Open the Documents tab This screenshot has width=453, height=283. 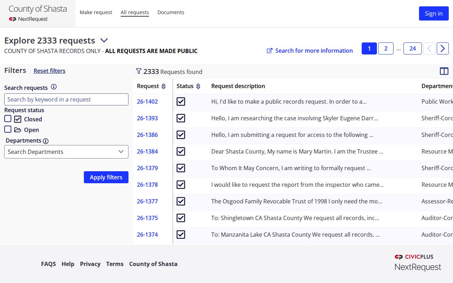171,12
